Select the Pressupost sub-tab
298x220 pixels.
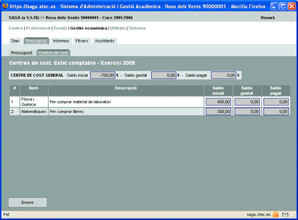(22, 53)
